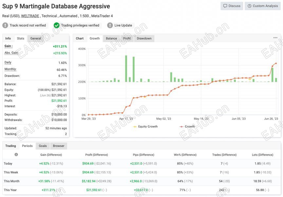The height and width of the screenshot is (197, 283).
Task: Click the Abs. Gain value +215.93%
Action: pyautogui.click(x=60, y=53)
